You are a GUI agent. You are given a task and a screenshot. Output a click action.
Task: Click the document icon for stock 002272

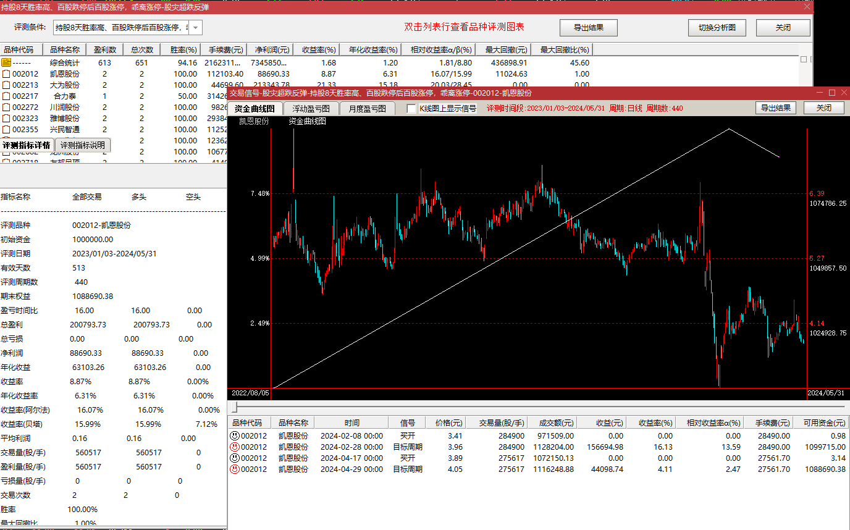point(6,107)
